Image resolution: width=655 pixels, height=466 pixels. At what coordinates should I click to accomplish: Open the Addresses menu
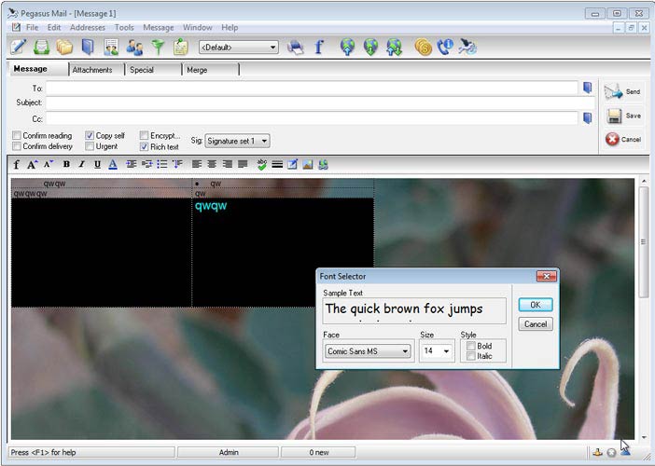(88, 28)
